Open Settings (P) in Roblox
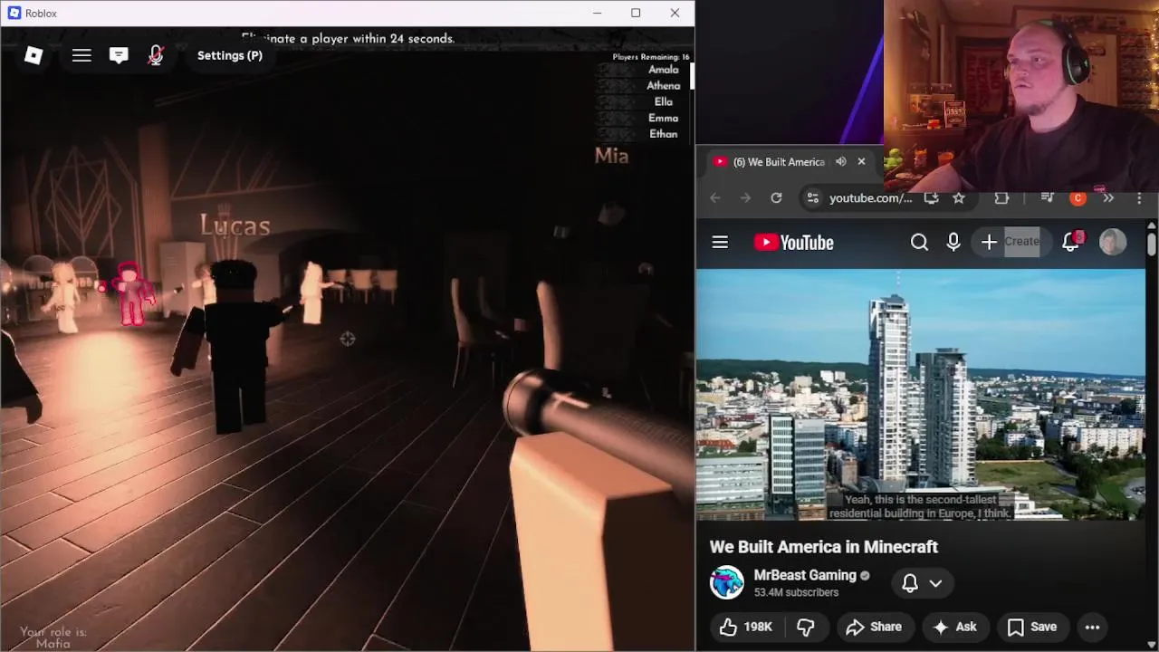Image resolution: width=1159 pixels, height=652 pixels. click(x=230, y=55)
